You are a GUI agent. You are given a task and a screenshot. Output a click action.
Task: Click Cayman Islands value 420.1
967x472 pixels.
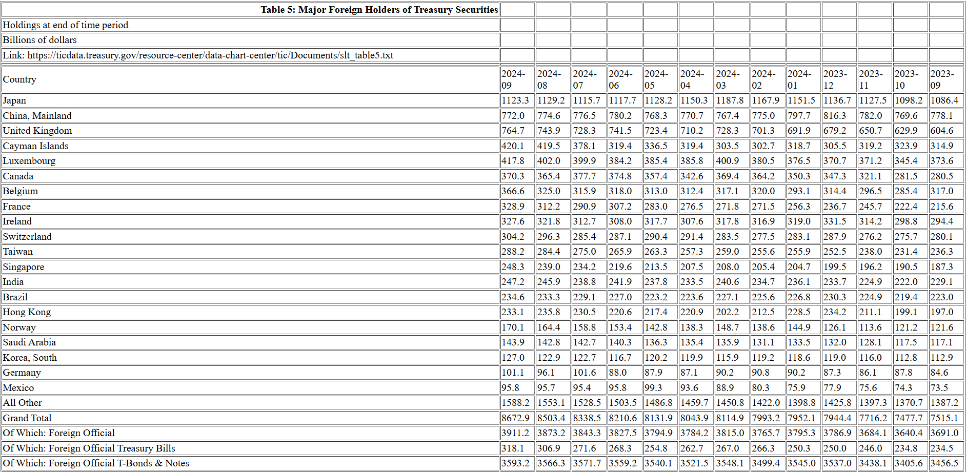point(513,146)
